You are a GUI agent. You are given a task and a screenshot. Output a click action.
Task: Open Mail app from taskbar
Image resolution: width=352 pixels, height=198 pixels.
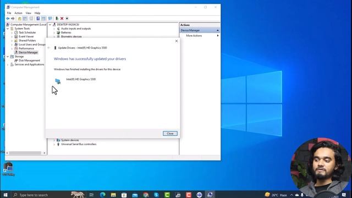click(x=135, y=195)
